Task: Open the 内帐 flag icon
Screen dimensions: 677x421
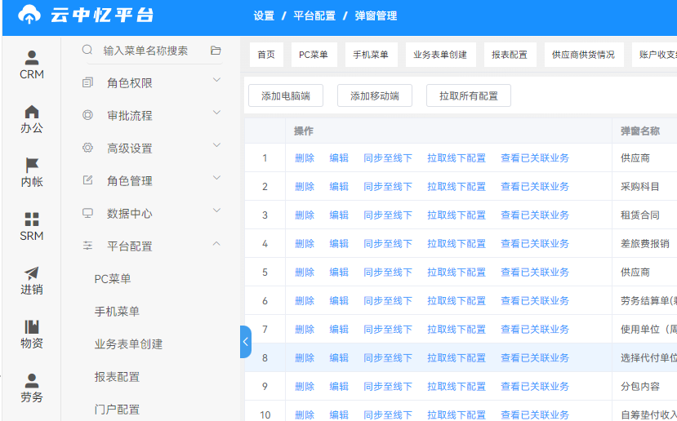Action: click(32, 165)
